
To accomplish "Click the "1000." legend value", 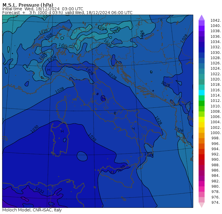I will (216, 133).
